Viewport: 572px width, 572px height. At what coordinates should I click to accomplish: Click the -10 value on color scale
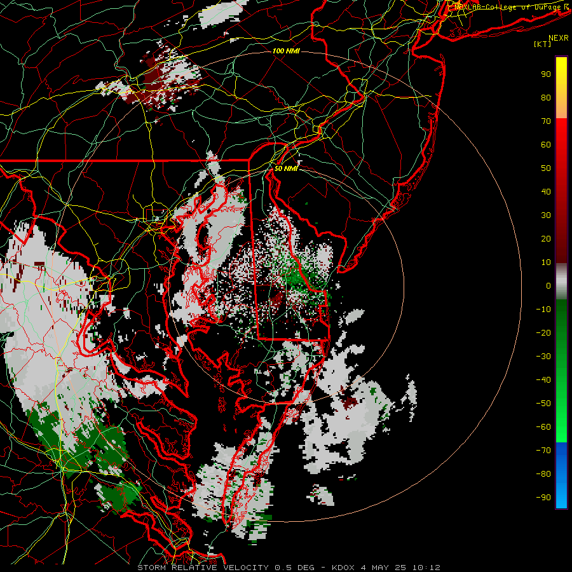[543, 310]
